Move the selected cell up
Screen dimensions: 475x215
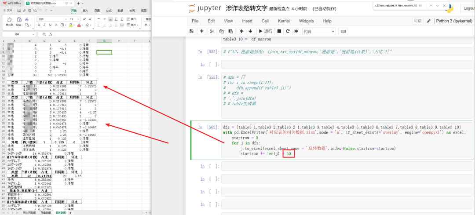tap(241, 31)
